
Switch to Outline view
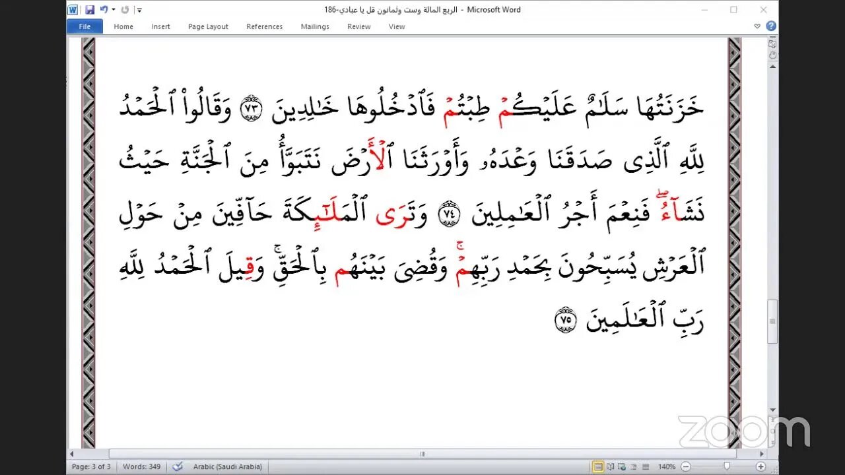[x=632, y=466]
